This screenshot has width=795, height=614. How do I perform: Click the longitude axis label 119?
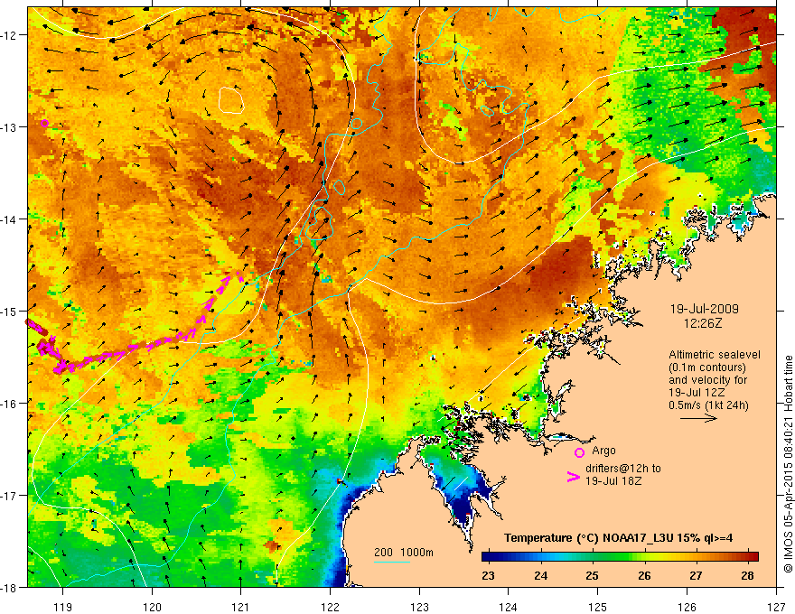click(63, 608)
